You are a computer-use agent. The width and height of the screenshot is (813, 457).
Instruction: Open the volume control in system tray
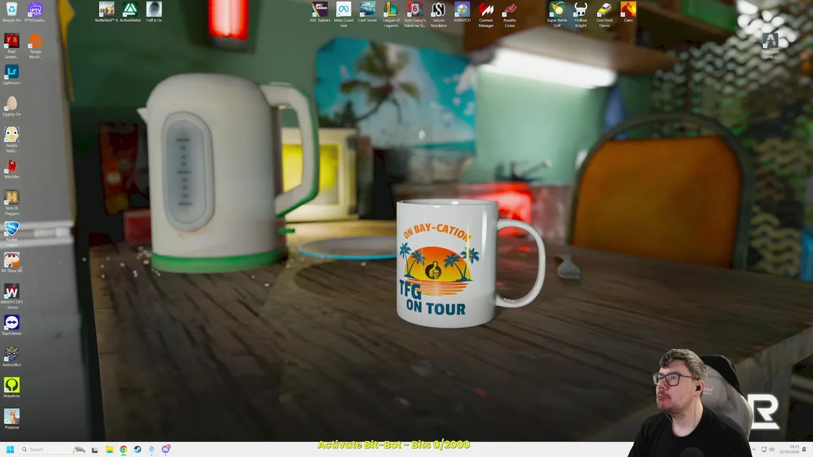tap(772, 449)
